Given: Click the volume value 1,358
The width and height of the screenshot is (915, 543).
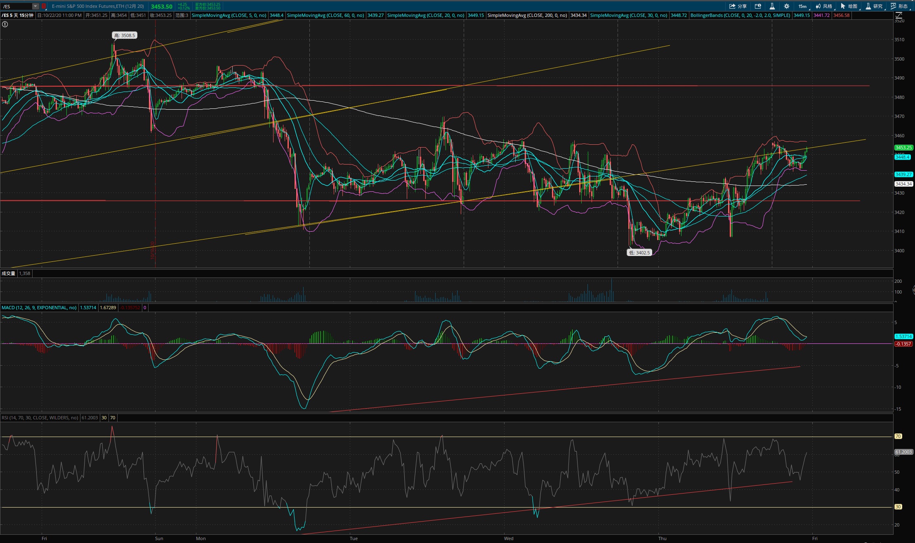Looking at the screenshot, I should pyautogui.click(x=24, y=273).
